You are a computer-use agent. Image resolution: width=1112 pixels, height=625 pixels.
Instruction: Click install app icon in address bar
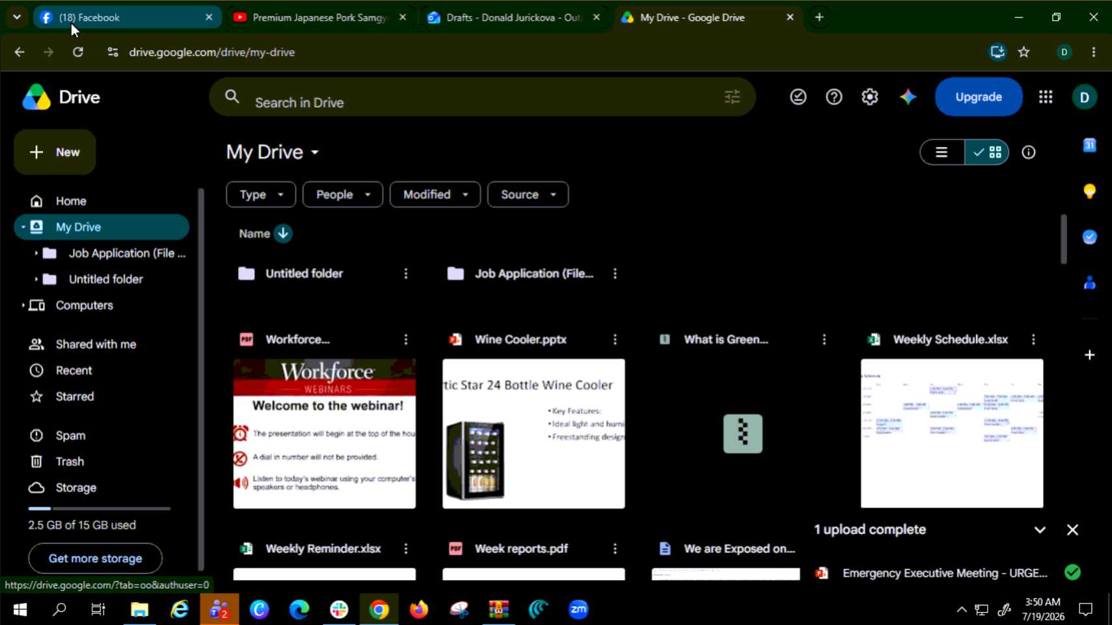tap(997, 52)
